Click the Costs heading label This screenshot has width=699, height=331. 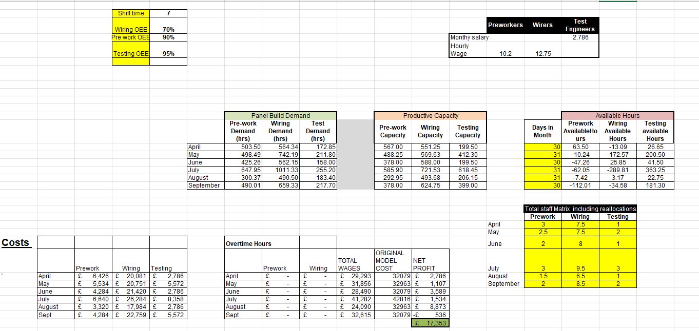coord(16,242)
